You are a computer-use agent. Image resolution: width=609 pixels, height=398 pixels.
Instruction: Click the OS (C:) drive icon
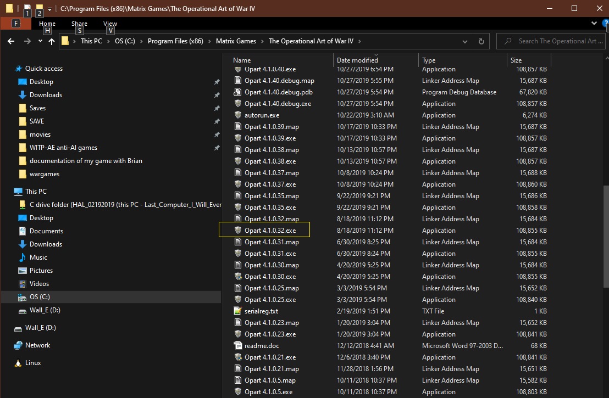pyautogui.click(x=22, y=297)
